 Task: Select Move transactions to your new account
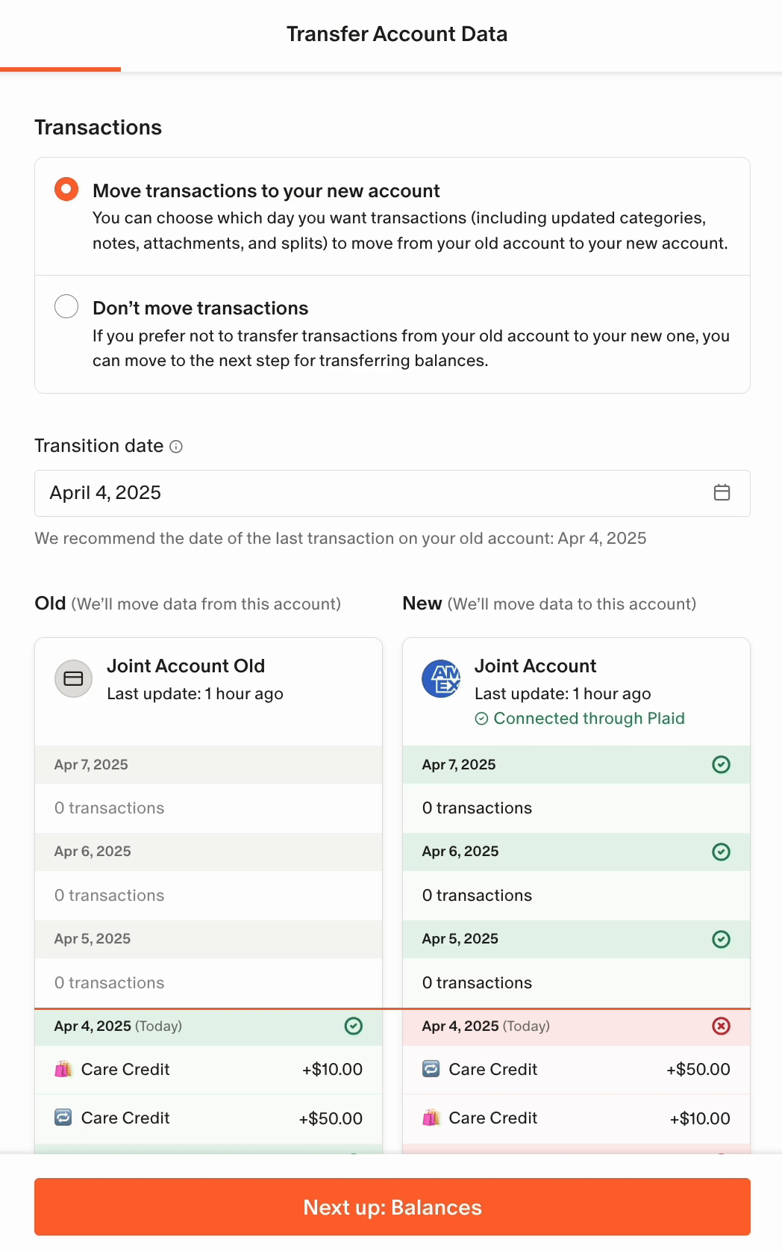66,189
